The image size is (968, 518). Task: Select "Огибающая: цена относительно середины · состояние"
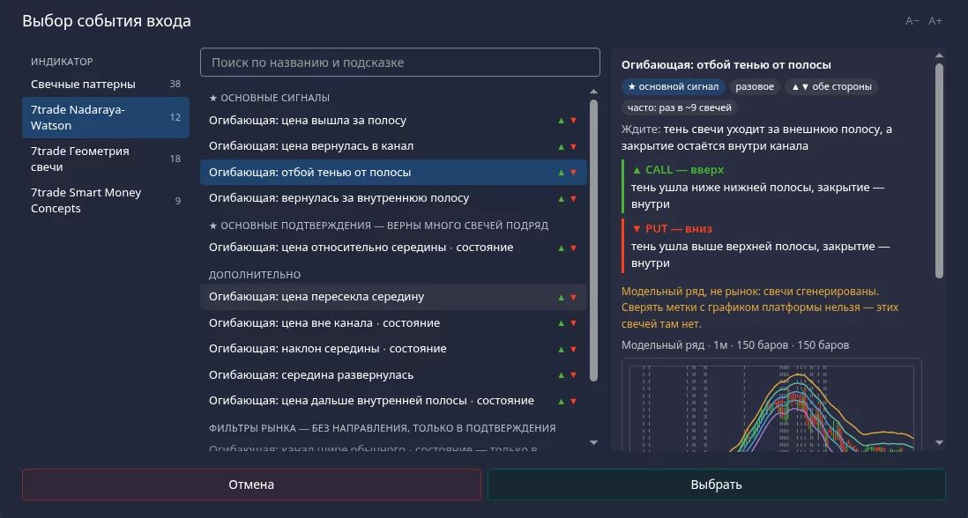393,248
